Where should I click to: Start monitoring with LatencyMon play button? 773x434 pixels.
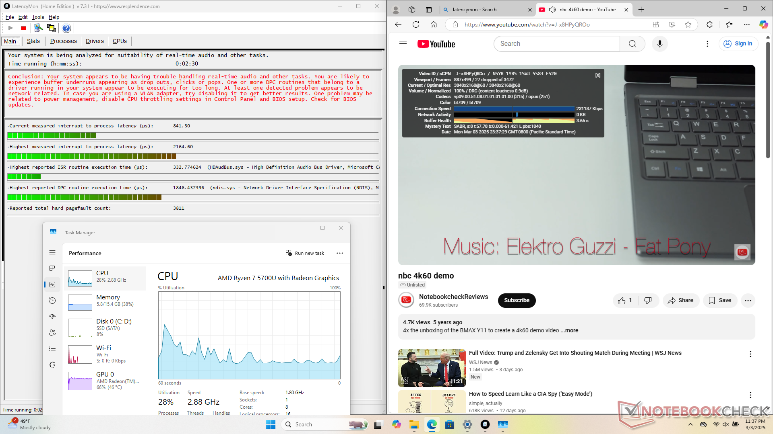point(11,28)
